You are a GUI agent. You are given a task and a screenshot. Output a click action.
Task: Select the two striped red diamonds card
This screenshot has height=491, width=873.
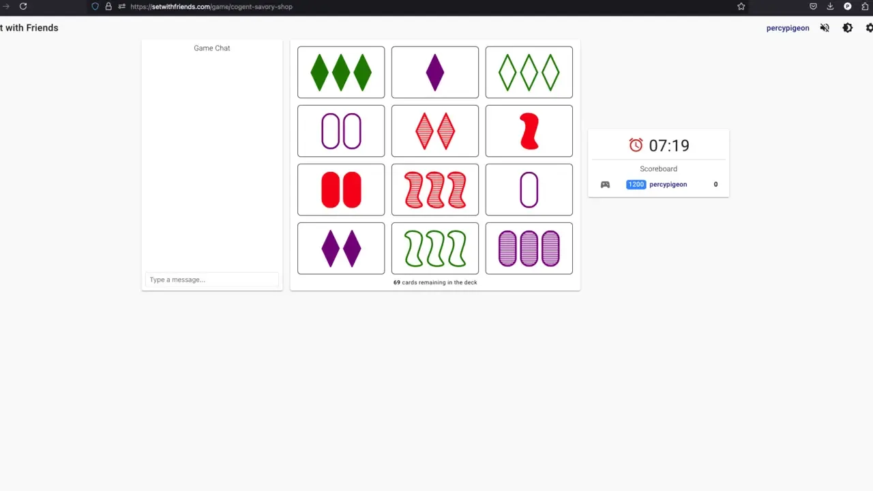(435, 131)
